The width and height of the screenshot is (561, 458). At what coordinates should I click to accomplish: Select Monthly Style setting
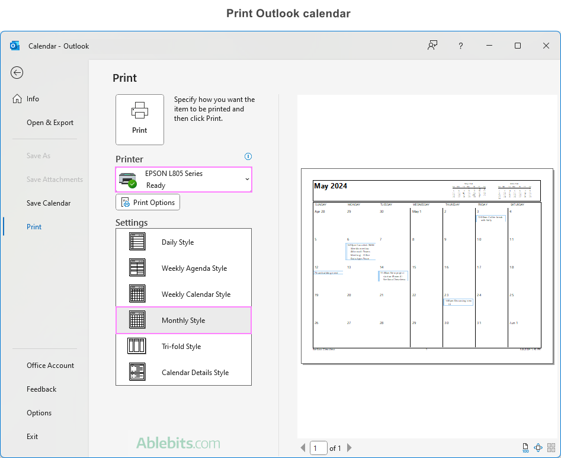click(184, 320)
